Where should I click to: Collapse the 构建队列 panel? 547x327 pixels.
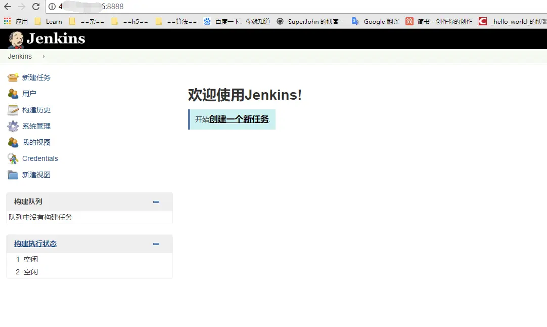coord(156,202)
